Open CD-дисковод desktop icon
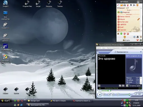This screenshot has height=107, width=143. tap(5, 47)
